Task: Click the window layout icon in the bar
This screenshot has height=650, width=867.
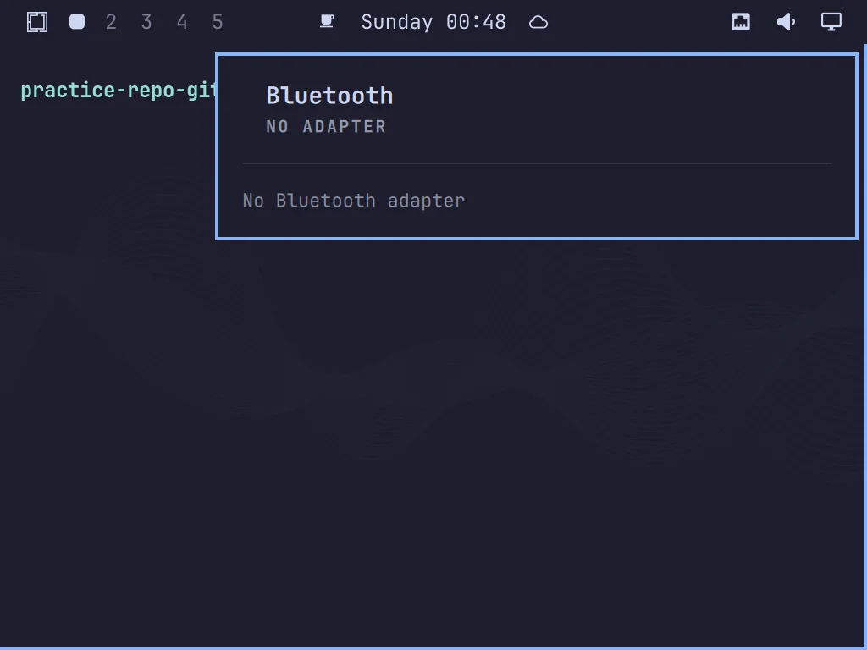Action: point(37,22)
